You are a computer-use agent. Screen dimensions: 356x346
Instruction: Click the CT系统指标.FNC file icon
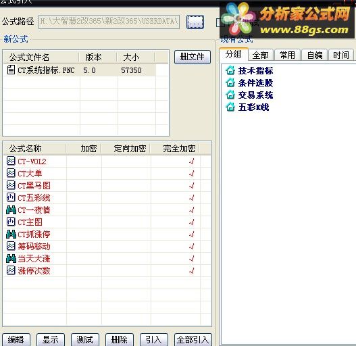(x=11, y=70)
